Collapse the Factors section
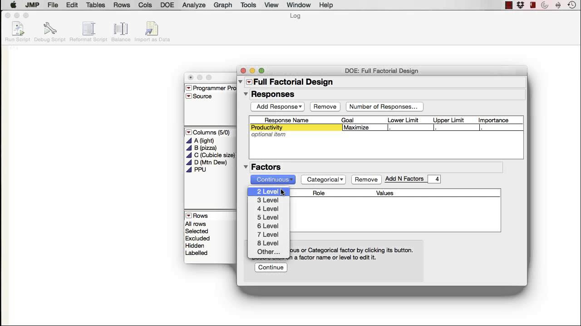Screen dimensions: 581x326 pyautogui.click(x=246, y=167)
